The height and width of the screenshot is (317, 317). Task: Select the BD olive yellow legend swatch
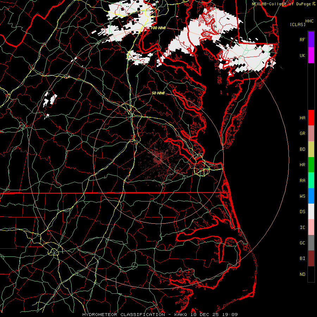click(311, 149)
